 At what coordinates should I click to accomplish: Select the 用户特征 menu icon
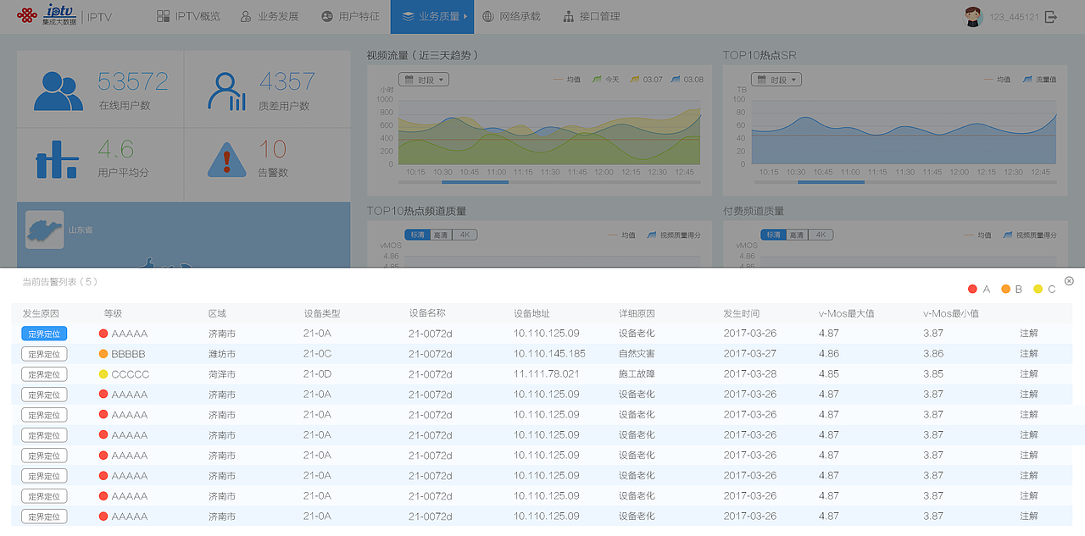(x=325, y=15)
